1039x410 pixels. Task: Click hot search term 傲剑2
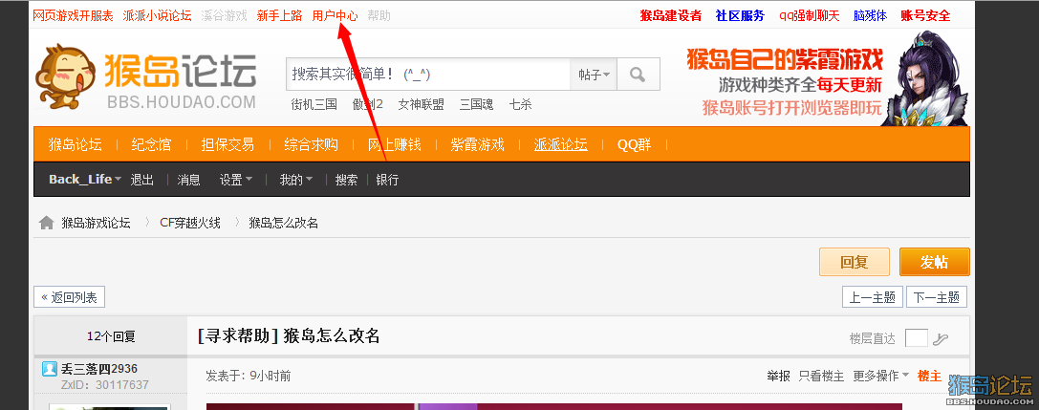click(x=368, y=104)
